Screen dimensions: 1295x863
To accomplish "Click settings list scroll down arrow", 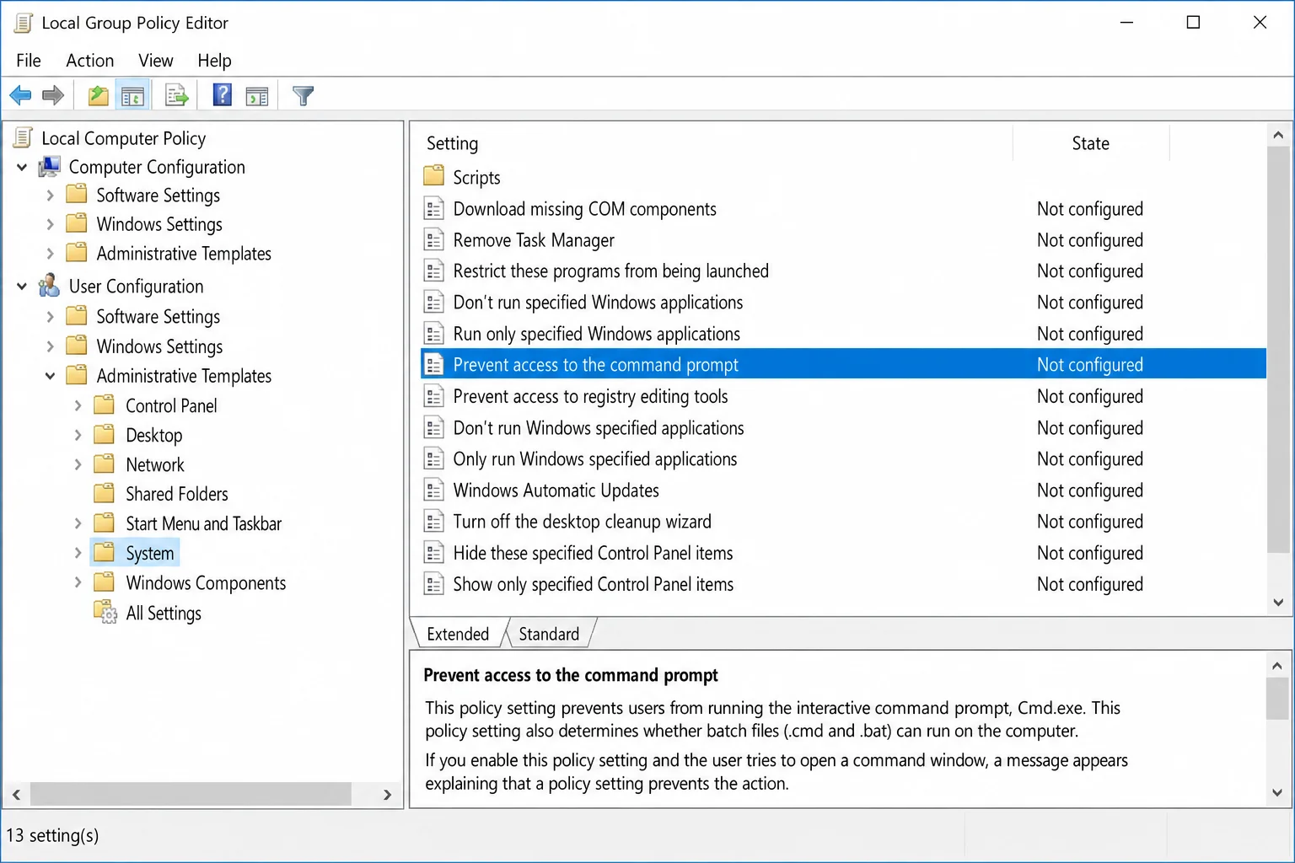I will coord(1278,603).
